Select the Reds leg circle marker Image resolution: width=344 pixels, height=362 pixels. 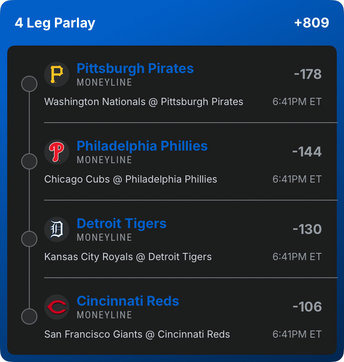29,316
